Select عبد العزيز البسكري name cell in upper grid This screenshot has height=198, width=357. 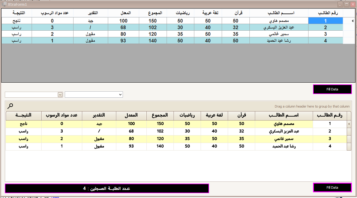pyautogui.click(x=279, y=27)
